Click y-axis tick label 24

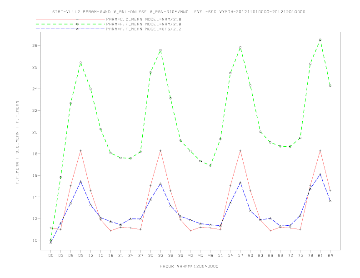(35, 89)
